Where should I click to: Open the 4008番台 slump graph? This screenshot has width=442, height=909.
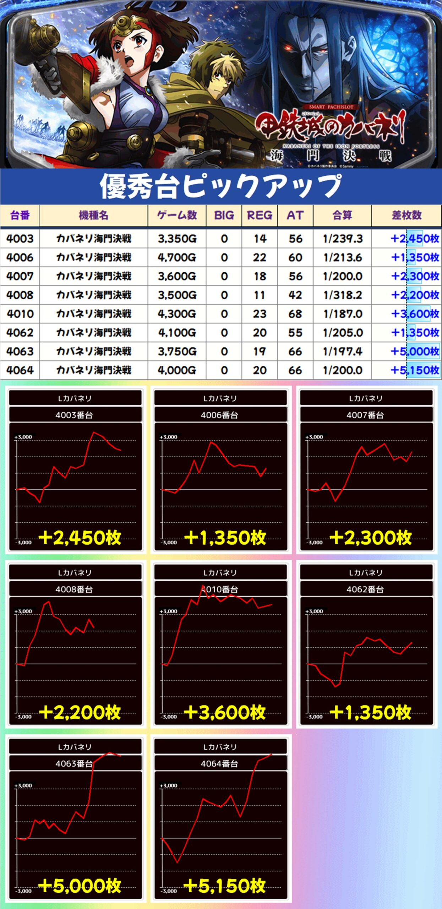pyautogui.click(x=75, y=644)
